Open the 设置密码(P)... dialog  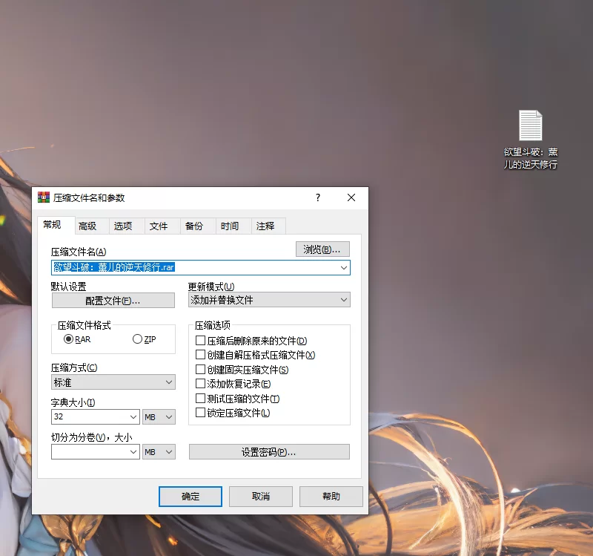(x=269, y=452)
